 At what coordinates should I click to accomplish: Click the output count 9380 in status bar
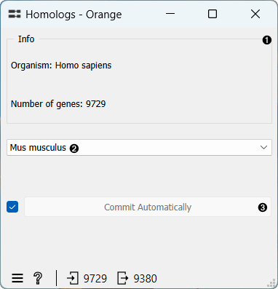tap(146, 279)
